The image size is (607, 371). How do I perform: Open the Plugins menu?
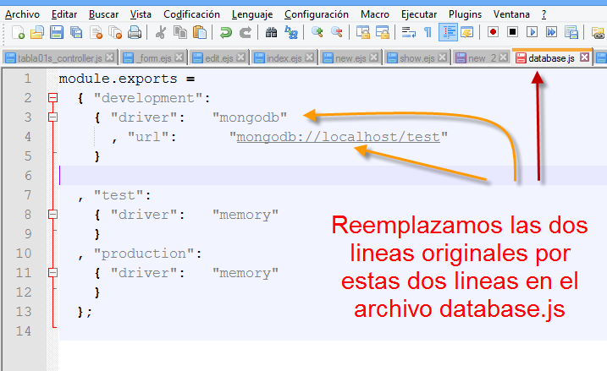(465, 14)
